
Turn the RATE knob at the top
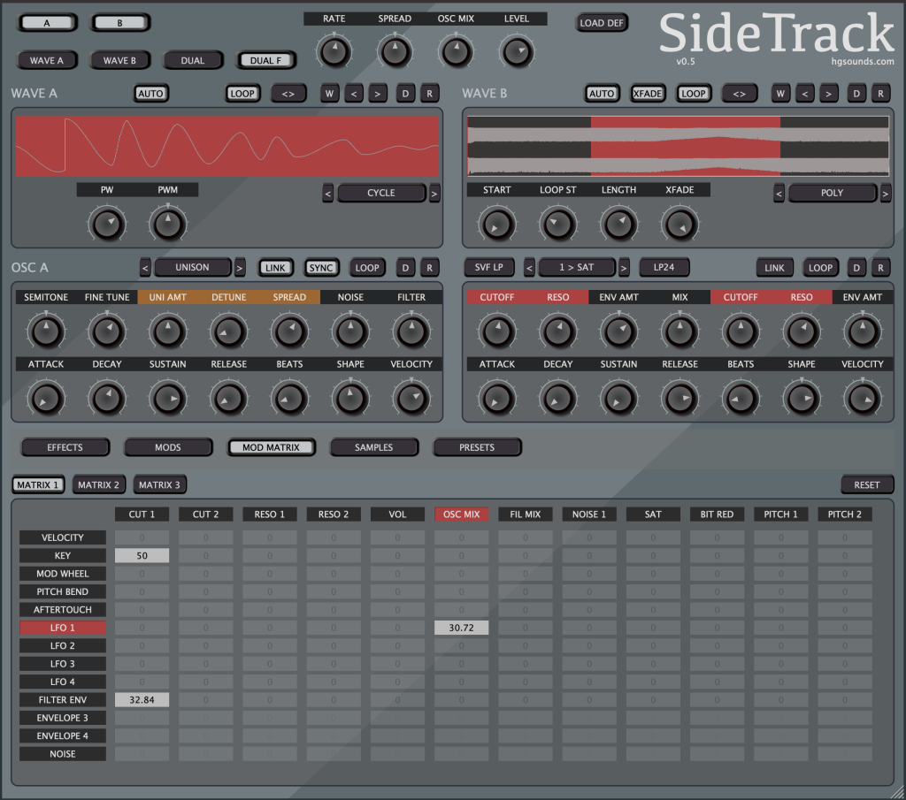point(334,51)
